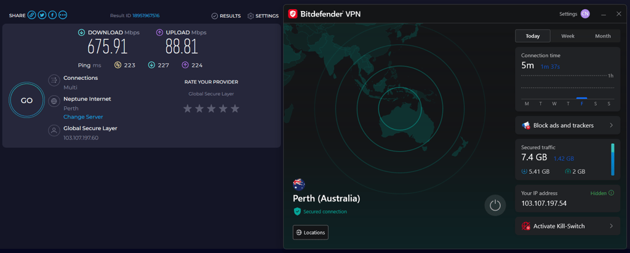The height and width of the screenshot is (253, 630).
Task: Click Change Server link
Action: click(83, 117)
